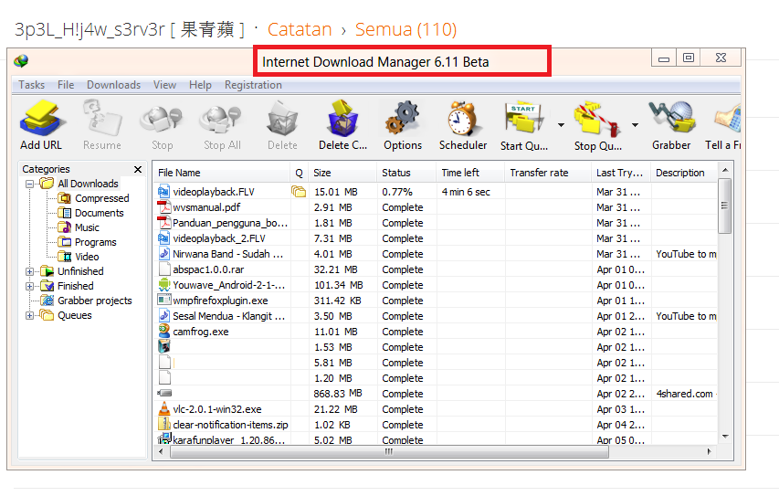
Task: Select the Music category
Action: click(87, 227)
